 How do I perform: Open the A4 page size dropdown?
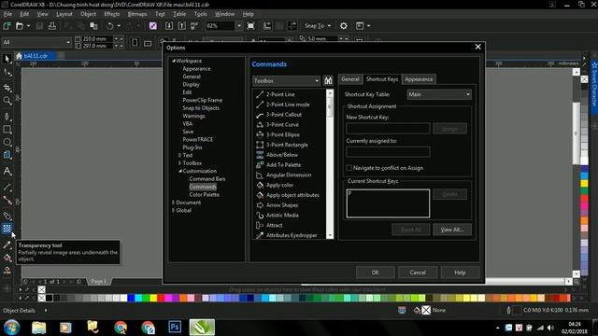pyautogui.click(x=36, y=42)
